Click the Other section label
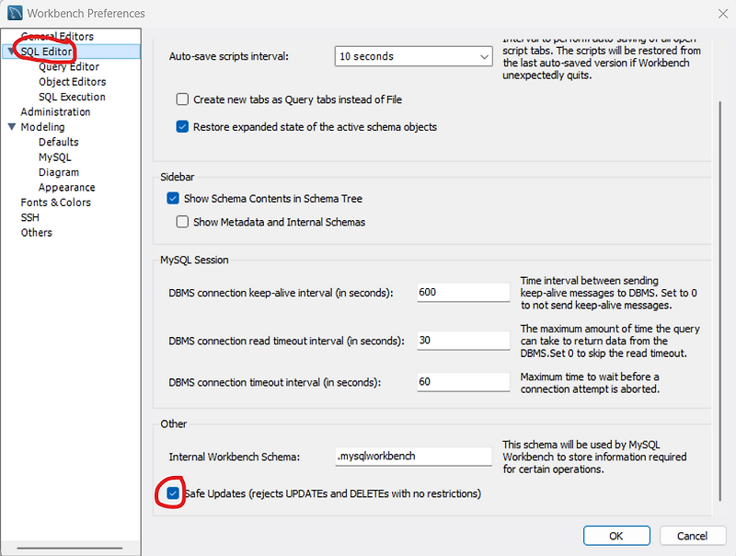This screenshot has height=556, width=736. (173, 424)
